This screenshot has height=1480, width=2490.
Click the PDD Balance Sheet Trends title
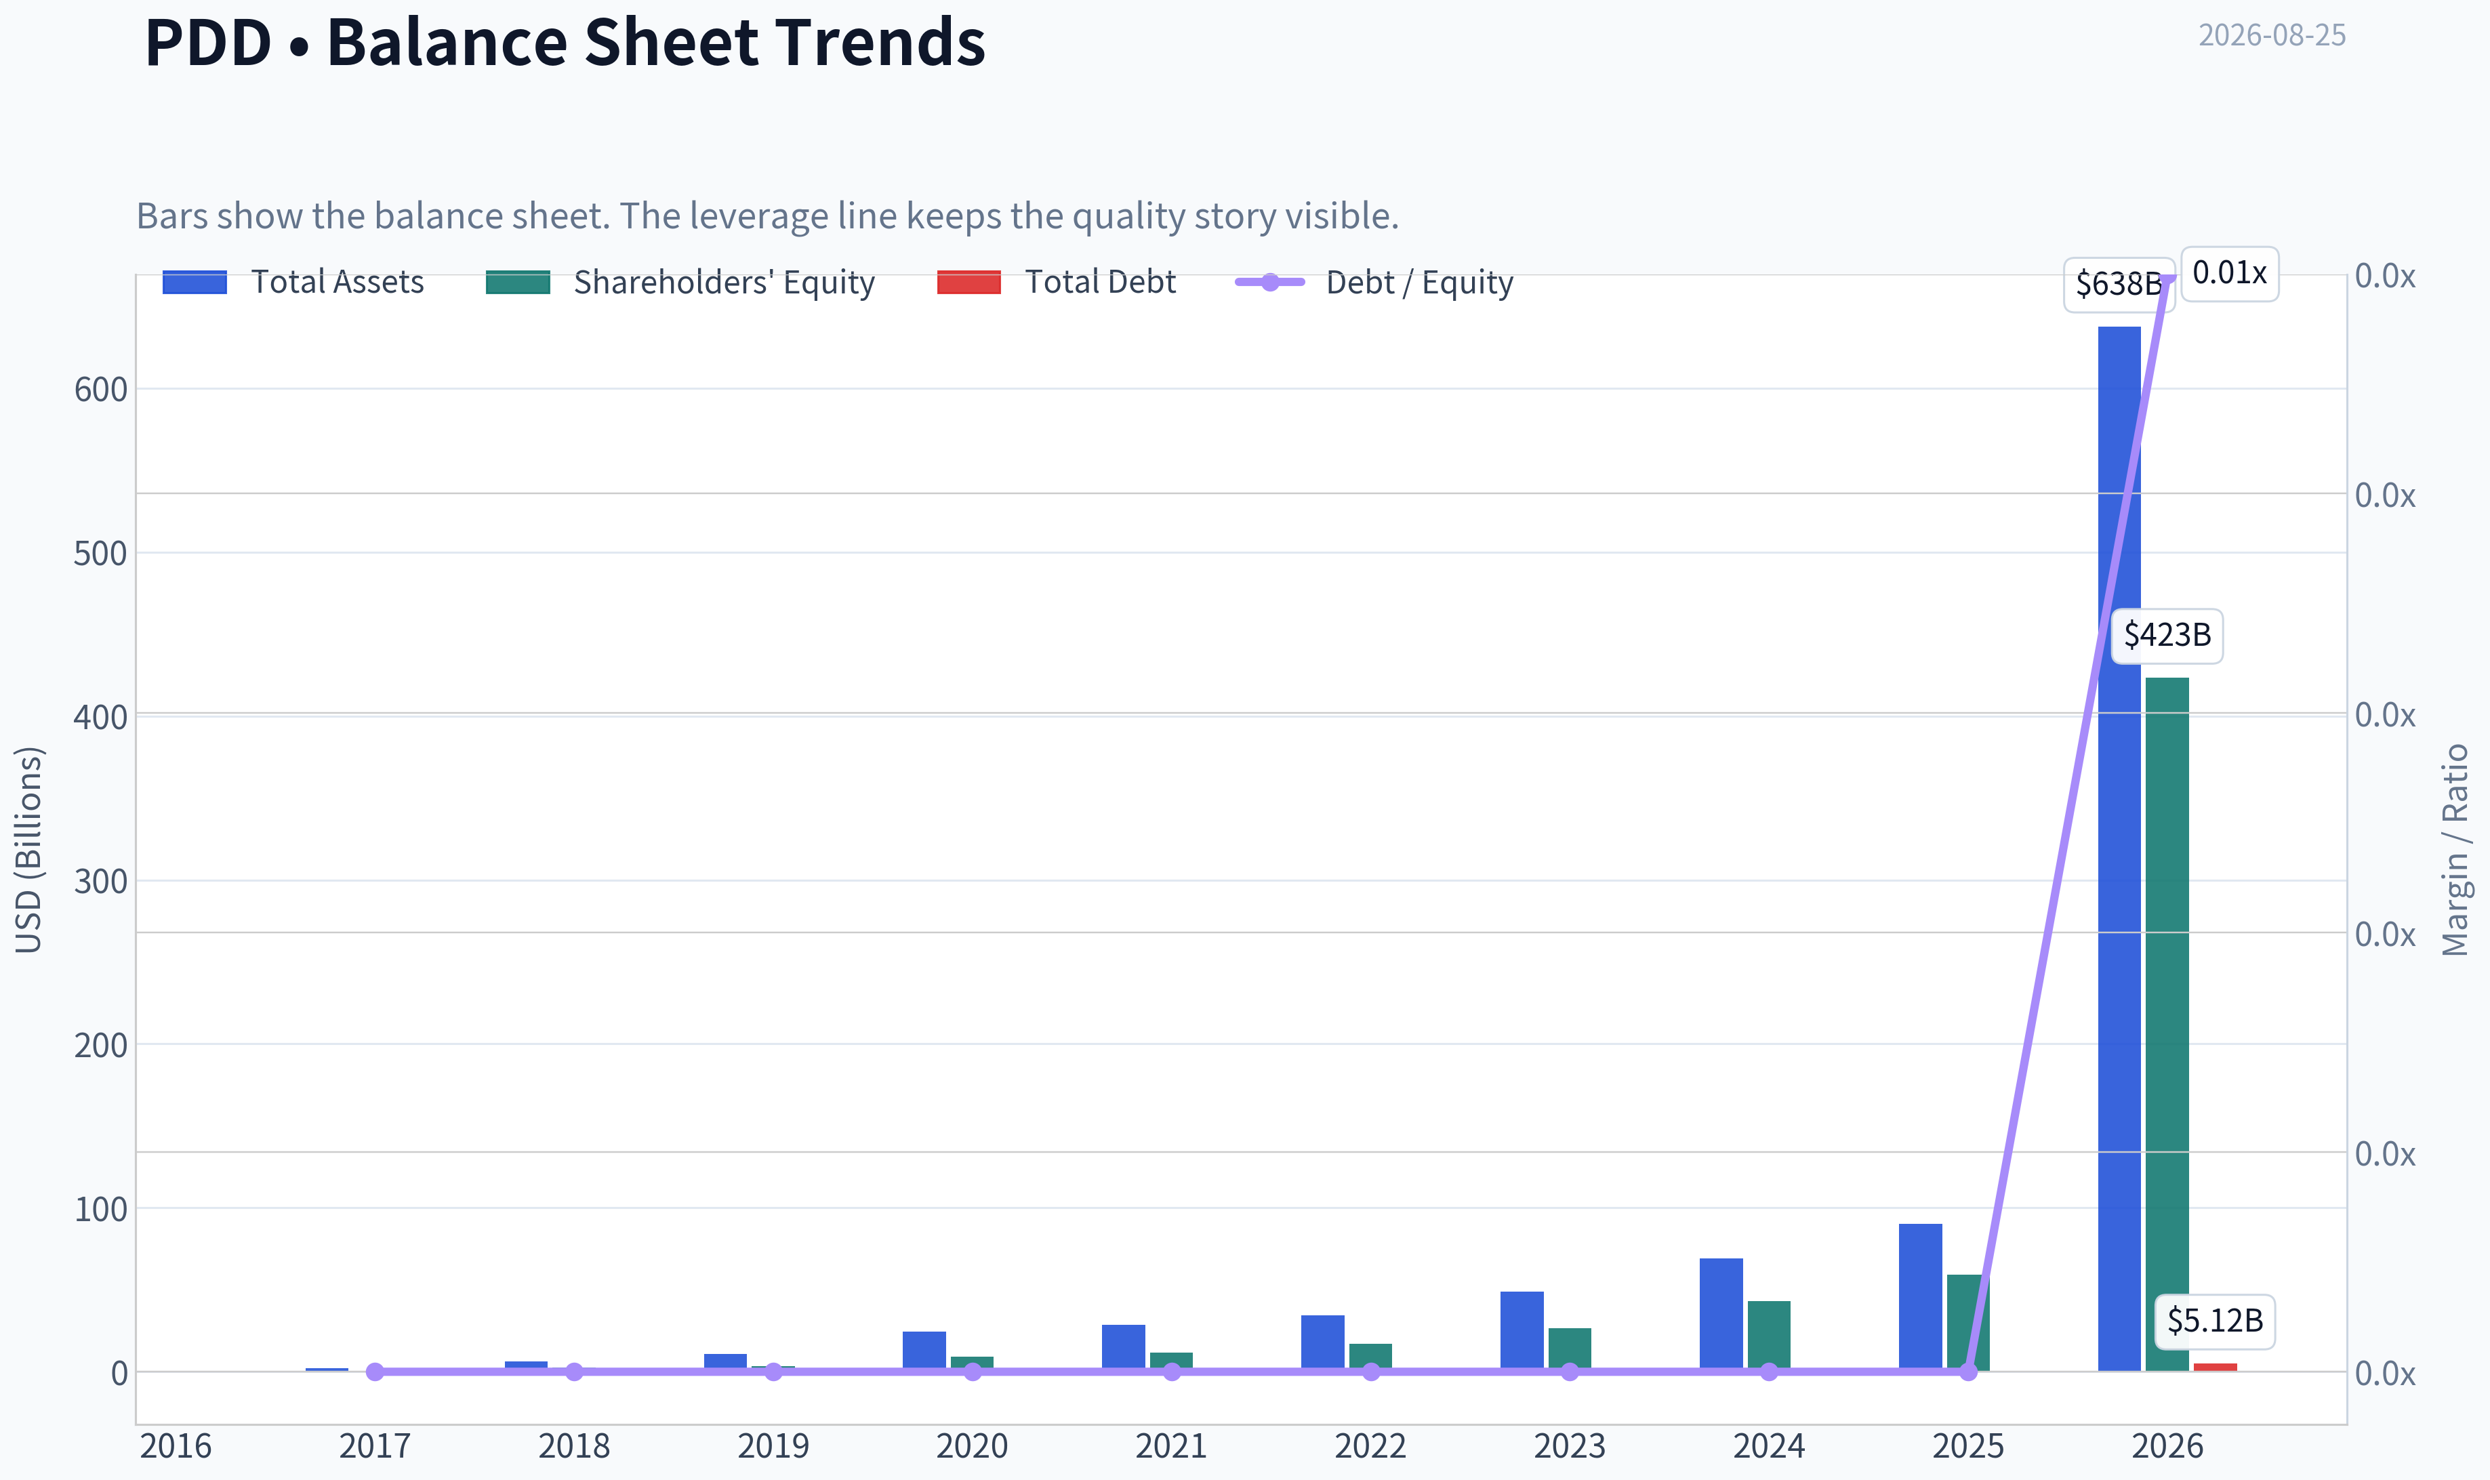565,42
